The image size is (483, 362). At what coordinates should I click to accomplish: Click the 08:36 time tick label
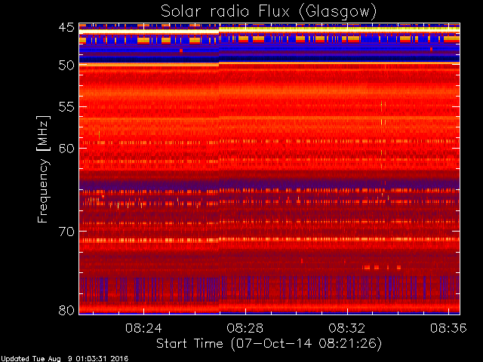(448, 328)
